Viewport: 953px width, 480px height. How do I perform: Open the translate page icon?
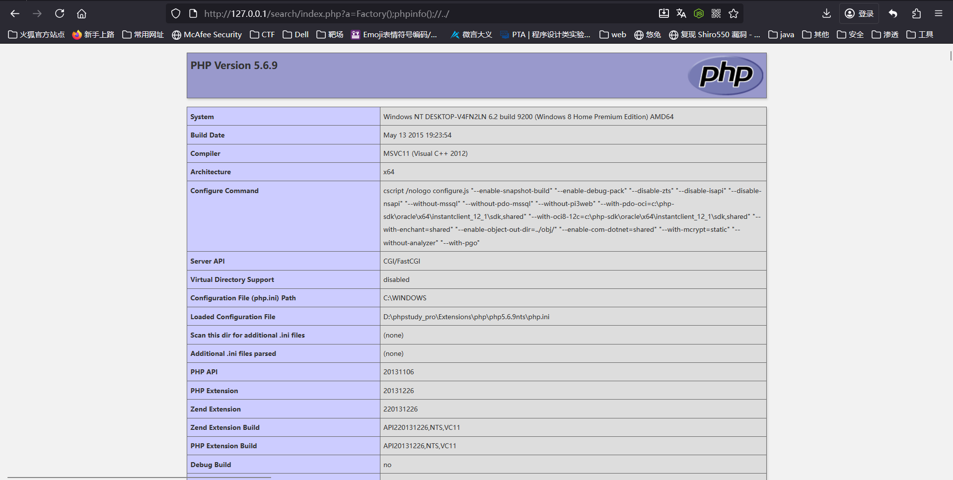pyautogui.click(x=681, y=13)
